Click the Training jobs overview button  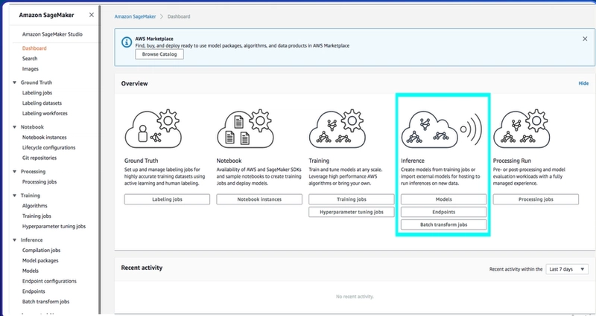(351, 199)
